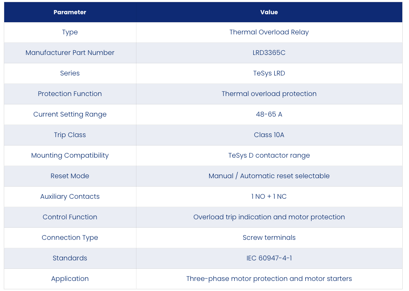
Task: Click the Series parameter cell
Action: (x=70, y=73)
